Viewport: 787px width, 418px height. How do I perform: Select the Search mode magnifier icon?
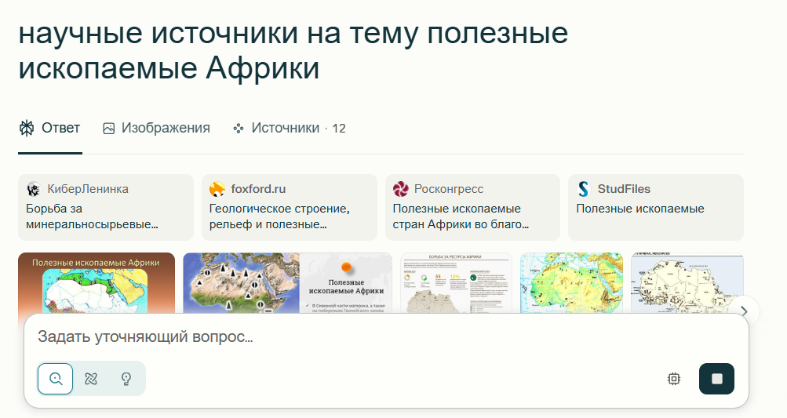pos(55,378)
